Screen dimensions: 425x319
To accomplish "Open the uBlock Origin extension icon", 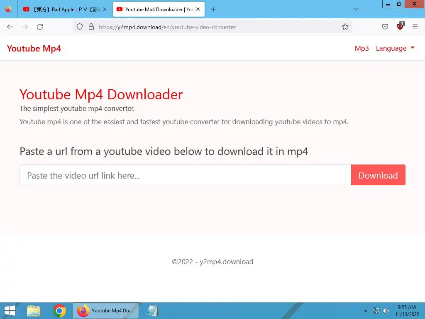I will (401, 26).
